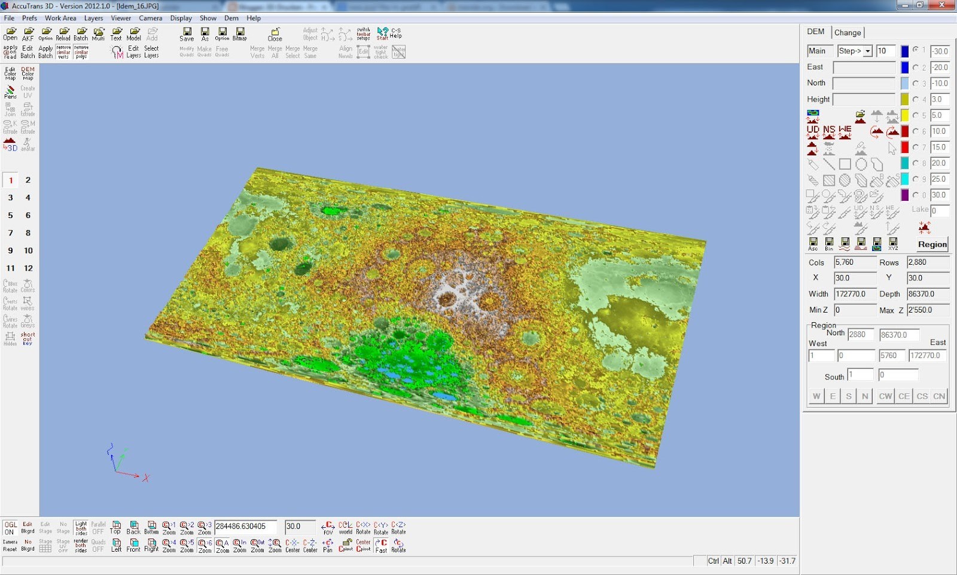Image resolution: width=957 pixels, height=575 pixels.
Task: Click the purple color swatch
Action: pos(905,195)
